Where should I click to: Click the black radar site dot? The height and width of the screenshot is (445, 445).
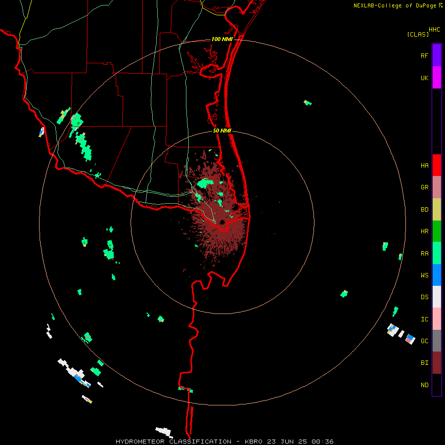[222, 222]
